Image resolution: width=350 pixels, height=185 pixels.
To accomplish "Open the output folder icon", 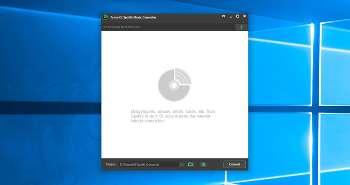I will click(x=191, y=164).
